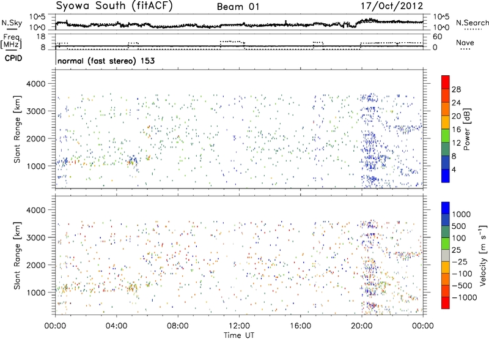
Task: Select the 'Freq. [MHz]' axis label
Action: point(12,42)
